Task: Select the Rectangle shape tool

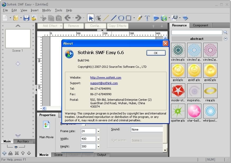Action: point(128,18)
